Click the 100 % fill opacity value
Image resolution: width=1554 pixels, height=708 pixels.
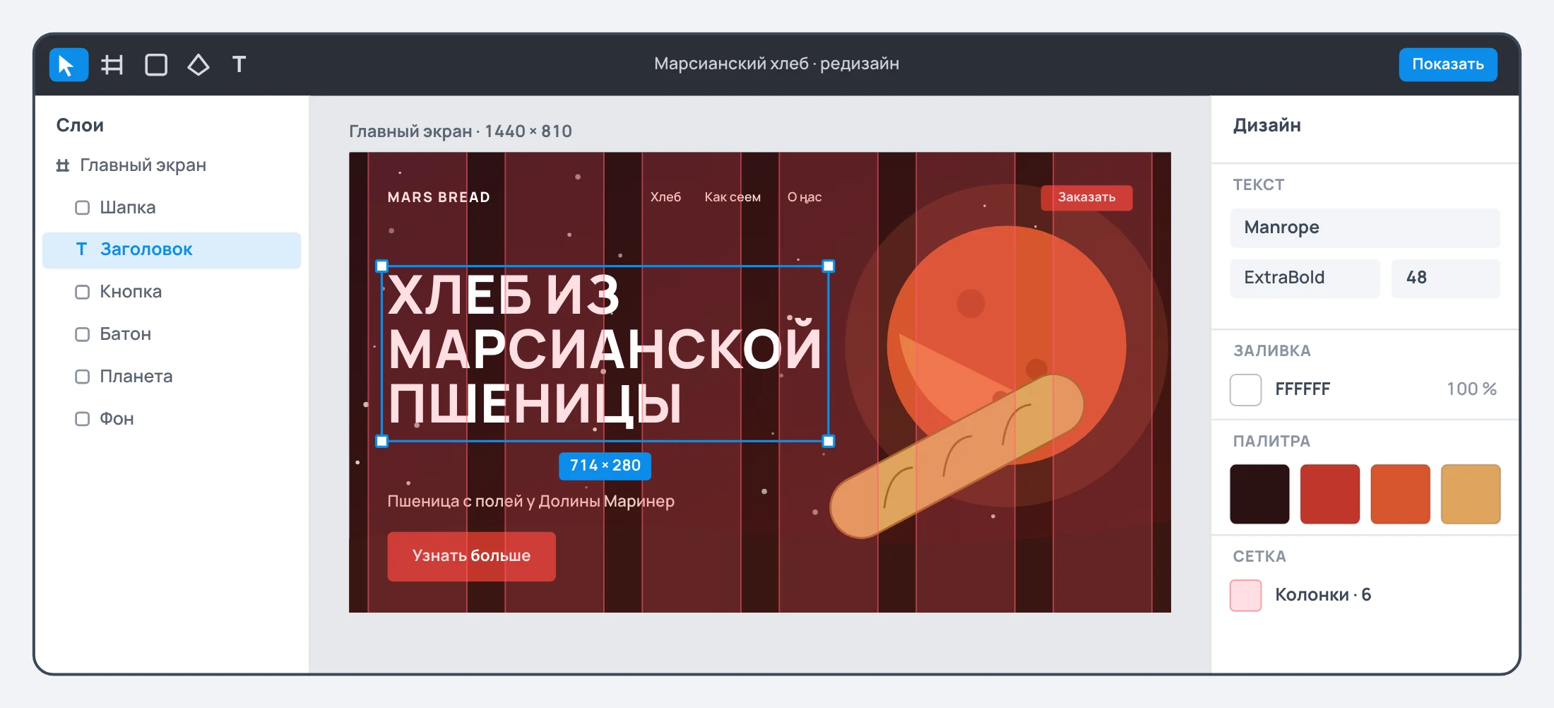[1472, 389]
